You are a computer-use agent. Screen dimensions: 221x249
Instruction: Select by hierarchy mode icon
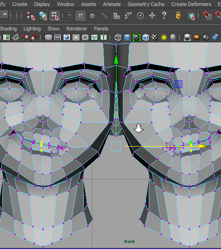(30, 16)
